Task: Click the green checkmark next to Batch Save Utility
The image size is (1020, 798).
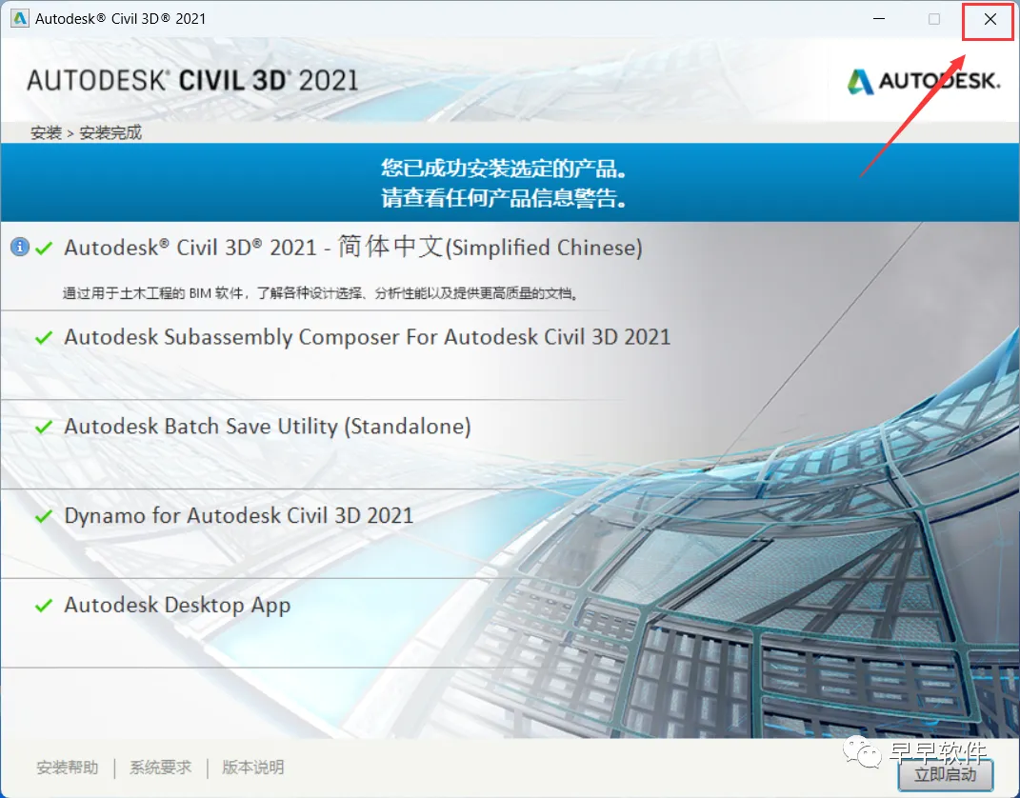Action: [x=44, y=428]
